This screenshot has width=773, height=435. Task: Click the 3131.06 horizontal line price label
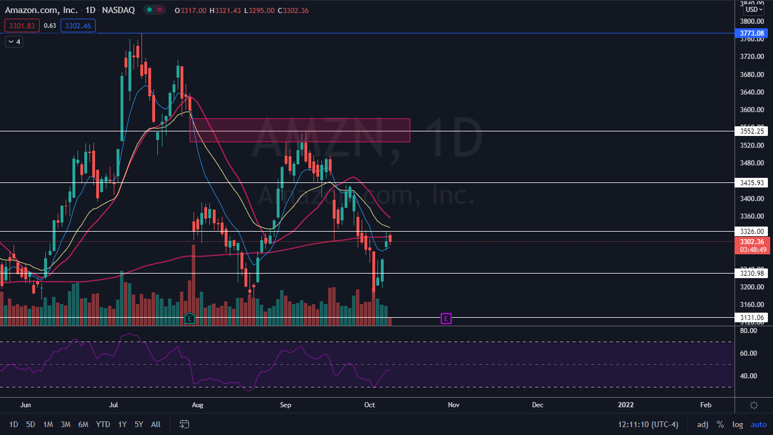coord(753,318)
